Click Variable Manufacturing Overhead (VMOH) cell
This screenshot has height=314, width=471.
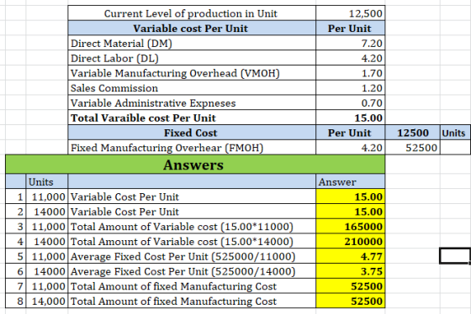(192, 73)
